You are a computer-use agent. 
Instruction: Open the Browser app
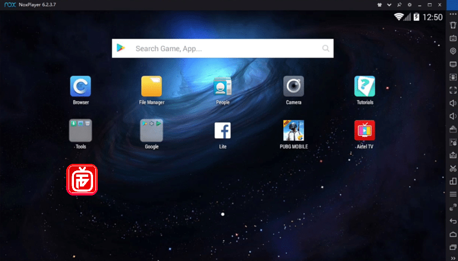[x=81, y=86]
